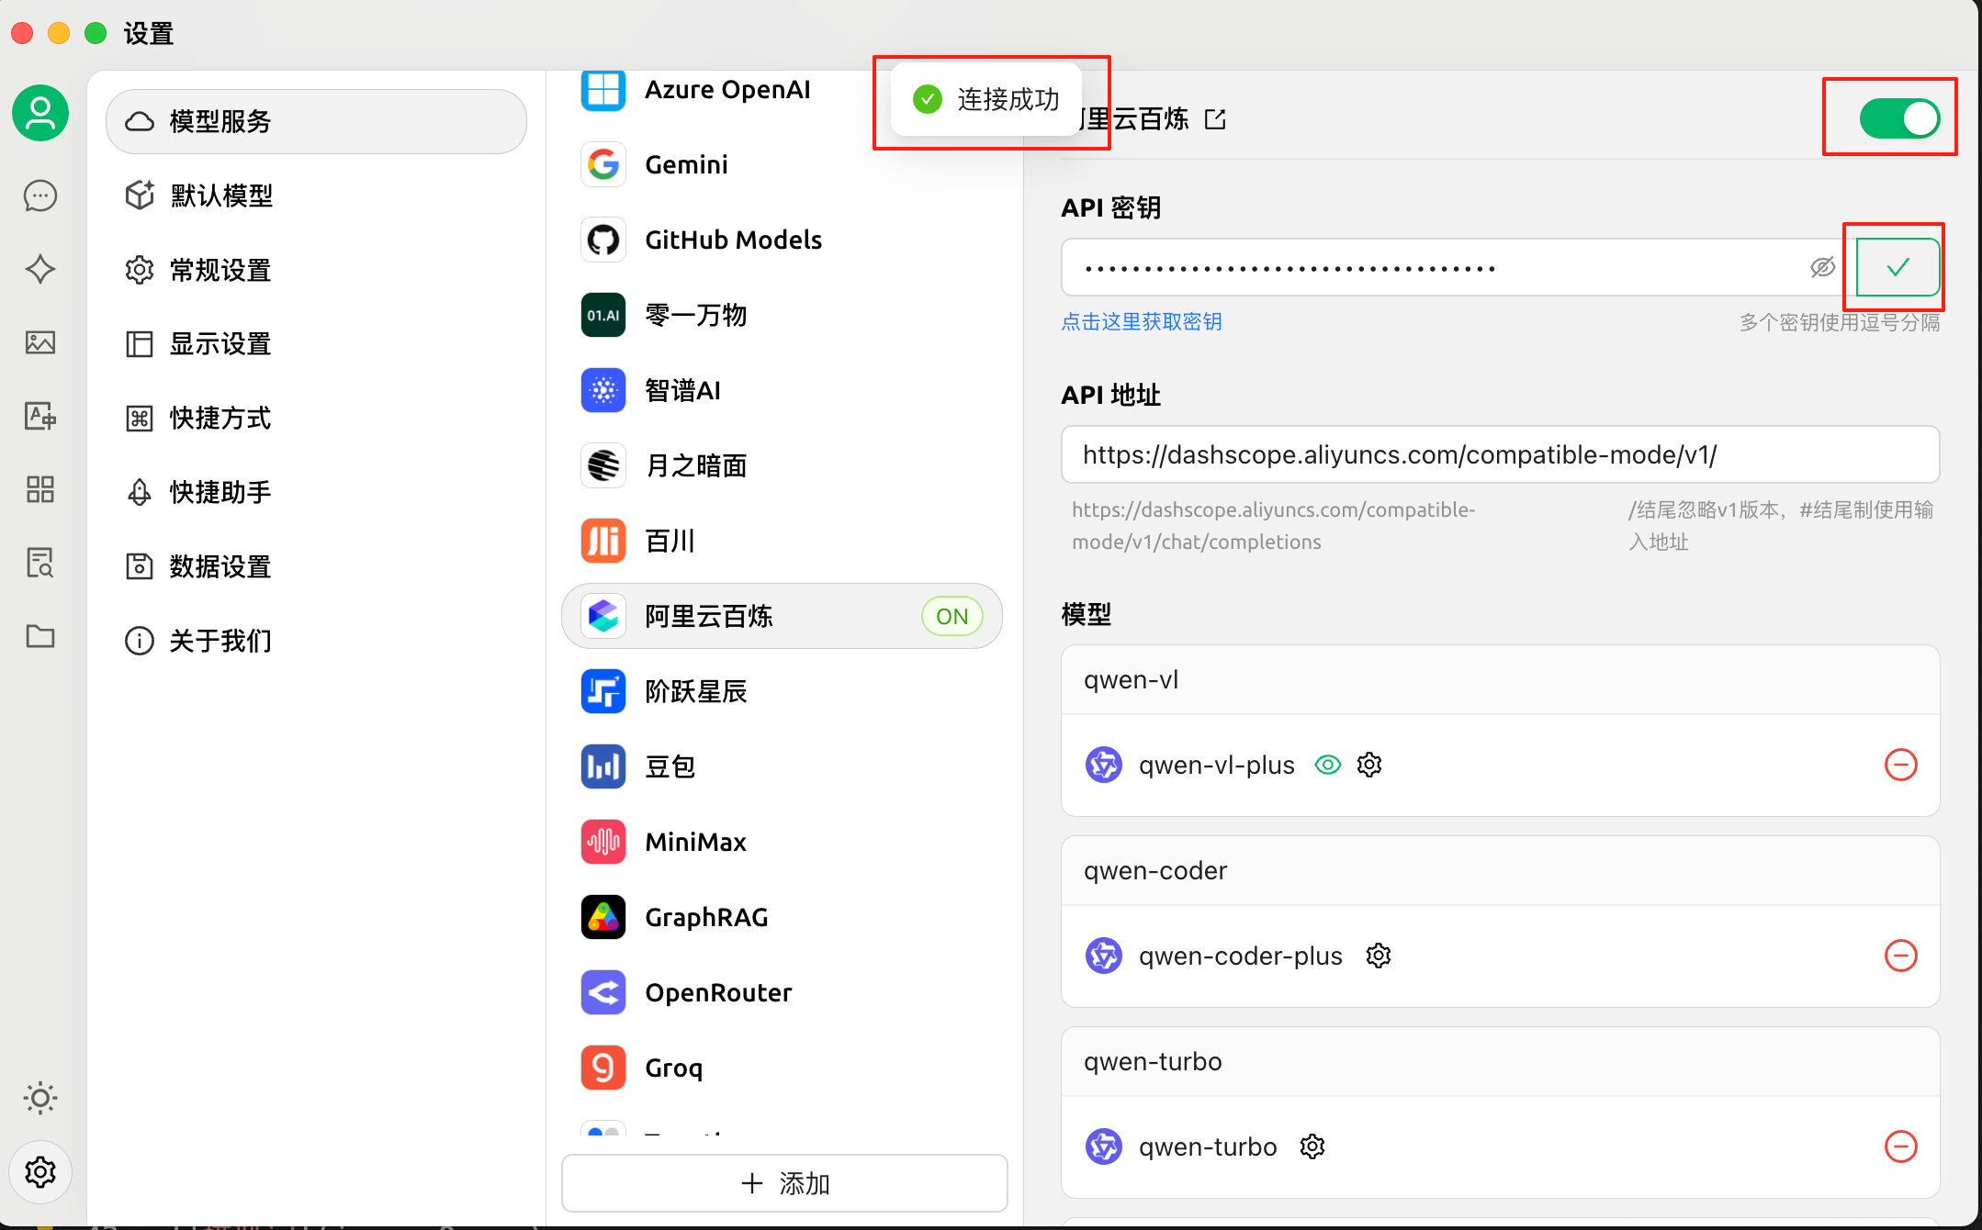The width and height of the screenshot is (1982, 1230).
Task: Open external link icon beside provider title
Action: 1216,119
